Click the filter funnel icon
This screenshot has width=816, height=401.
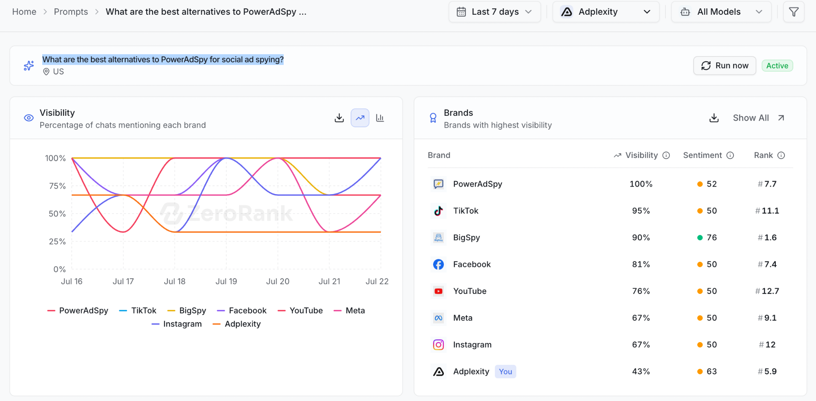[794, 12]
